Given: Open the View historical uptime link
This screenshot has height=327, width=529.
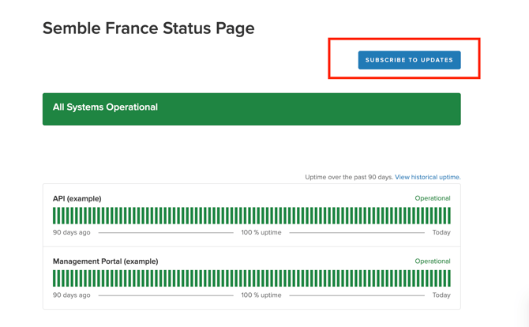Looking at the screenshot, I should click(427, 177).
